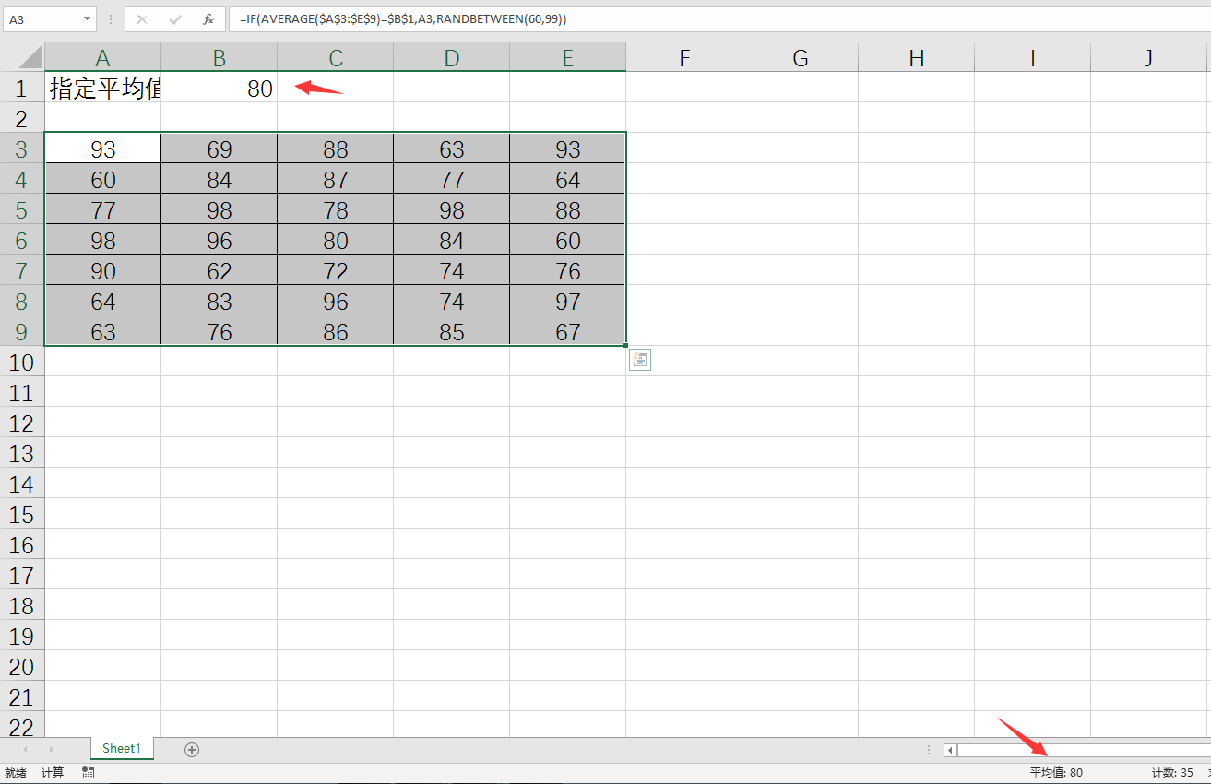Viewport: 1211px width, 784px height.
Task: Click cell B7 containing 62
Action: click(x=219, y=270)
